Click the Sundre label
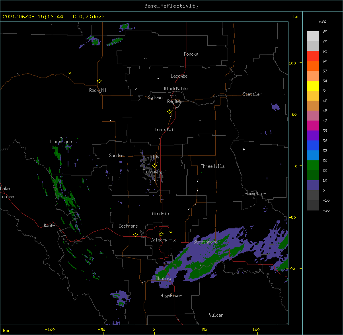 116,156
